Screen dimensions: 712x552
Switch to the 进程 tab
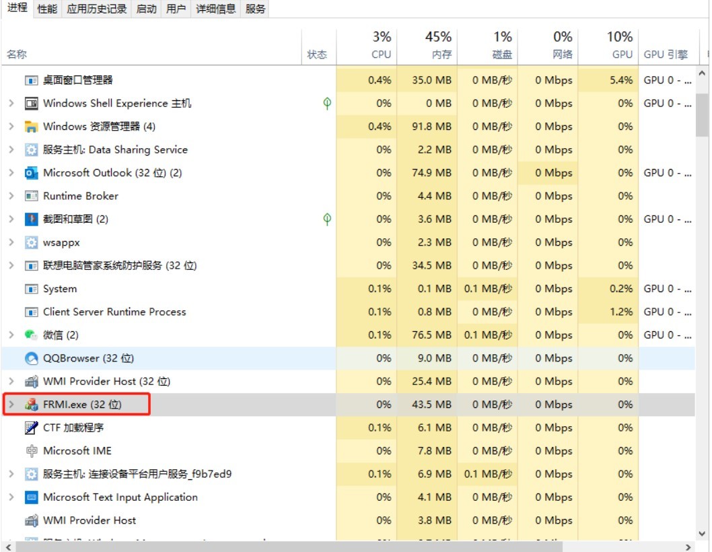point(17,8)
